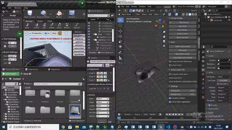This screenshot has height=130, width=232.
Task: Select the landscape New tool
Action: [27, 26]
